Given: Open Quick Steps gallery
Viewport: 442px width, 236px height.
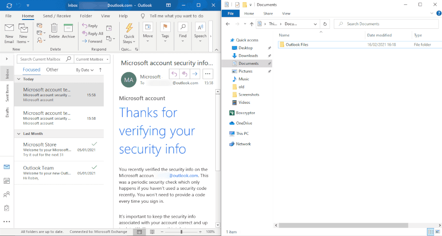Looking at the screenshot, I should (x=129, y=34).
